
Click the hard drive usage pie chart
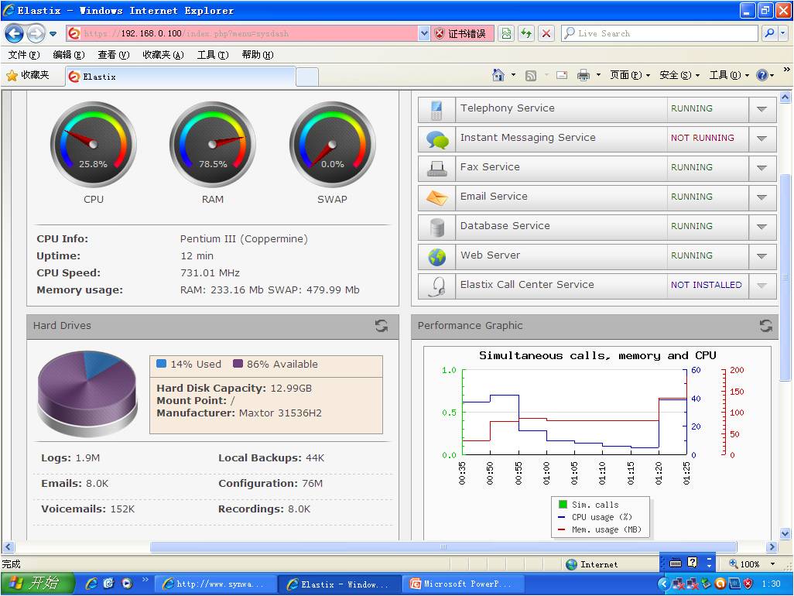coord(87,393)
